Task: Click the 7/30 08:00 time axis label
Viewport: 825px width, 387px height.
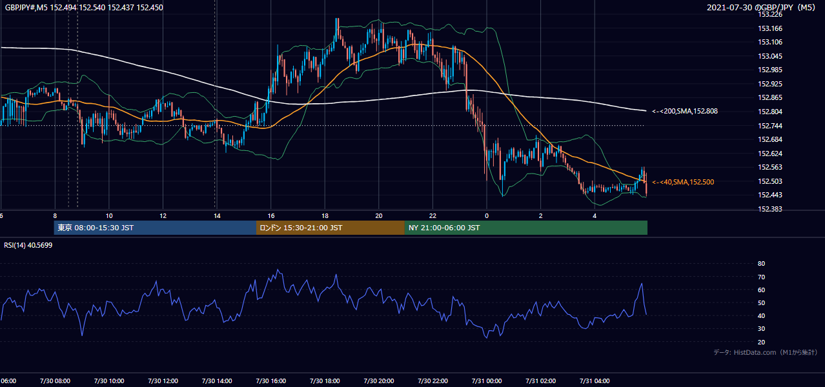Action: [54, 381]
